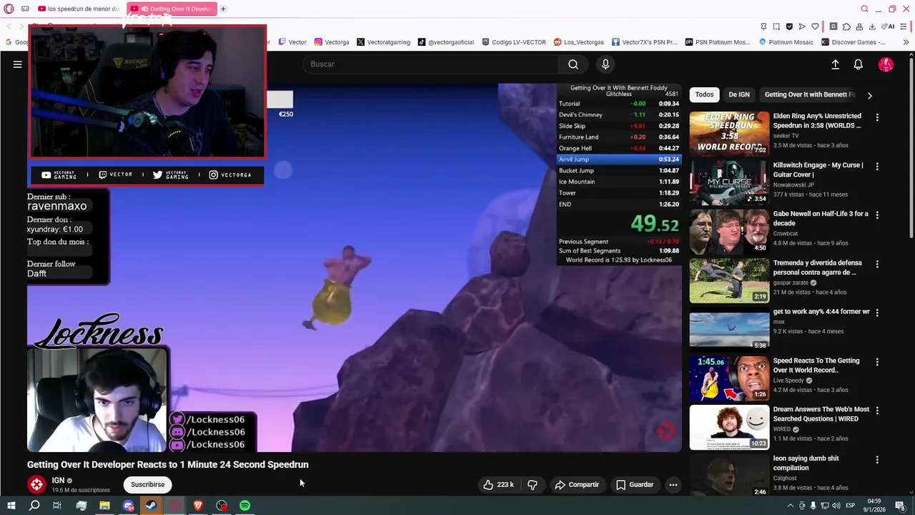Open the account avatar menu
This screenshot has width=915, height=515.
[x=886, y=64]
